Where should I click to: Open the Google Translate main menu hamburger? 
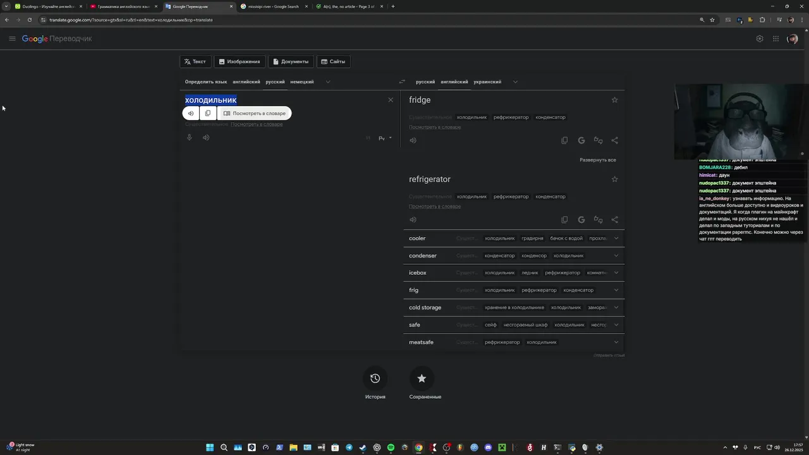click(x=12, y=39)
